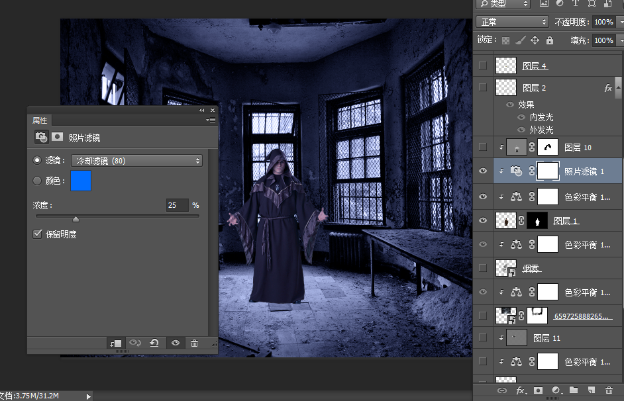Open the 不透明度 opacity dropdown arrow
Screen dimensions: 624x401
point(619,22)
